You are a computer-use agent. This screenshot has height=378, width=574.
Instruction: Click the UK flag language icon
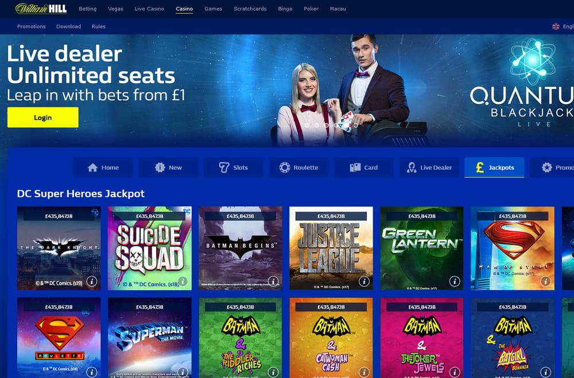click(x=556, y=26)
